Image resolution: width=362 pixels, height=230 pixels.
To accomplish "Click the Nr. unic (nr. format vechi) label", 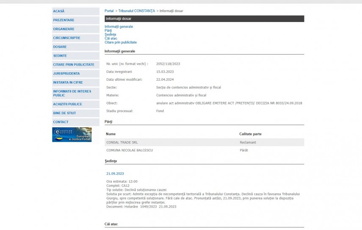I will pyautogui.click(x=127, y=64).
